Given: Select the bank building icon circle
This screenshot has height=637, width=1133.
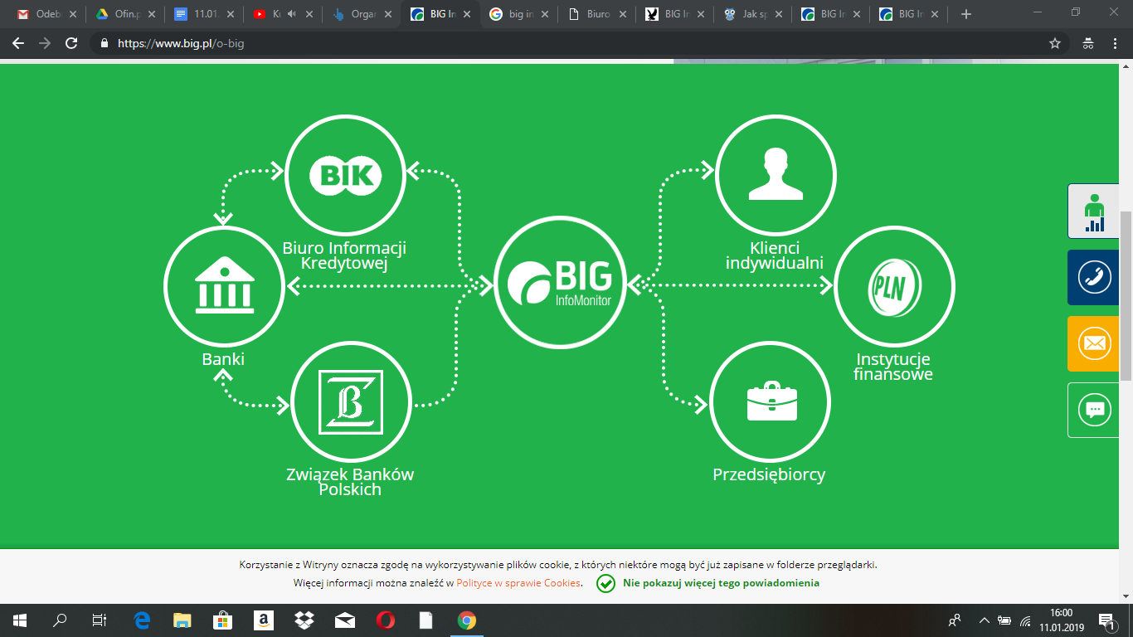Looking at the screenshot, I should [x=224, y=286].
